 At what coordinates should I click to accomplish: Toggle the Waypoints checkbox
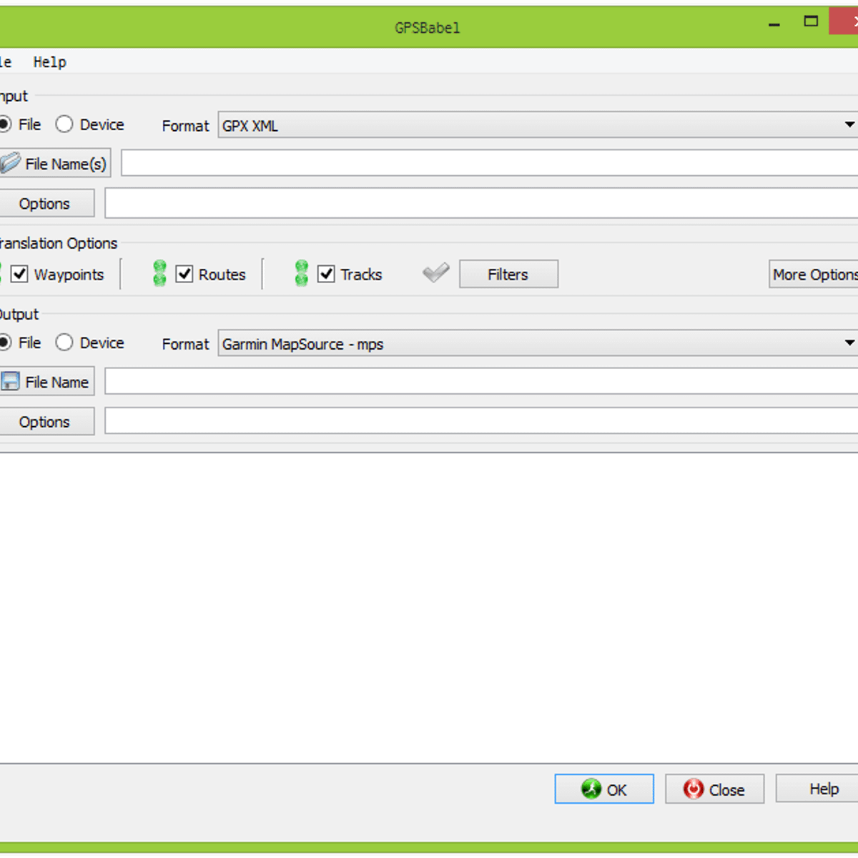coord(19,274)
